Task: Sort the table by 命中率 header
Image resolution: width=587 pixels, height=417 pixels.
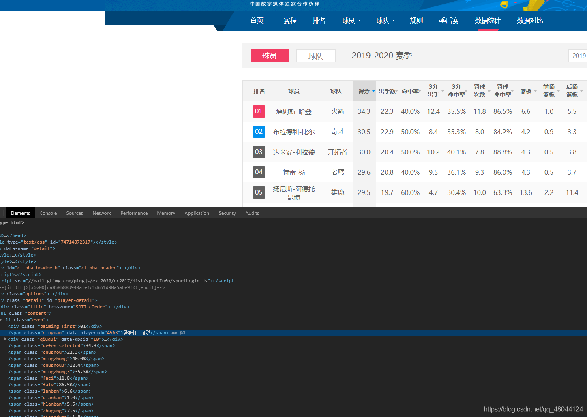Action: [x=410, y=91]
